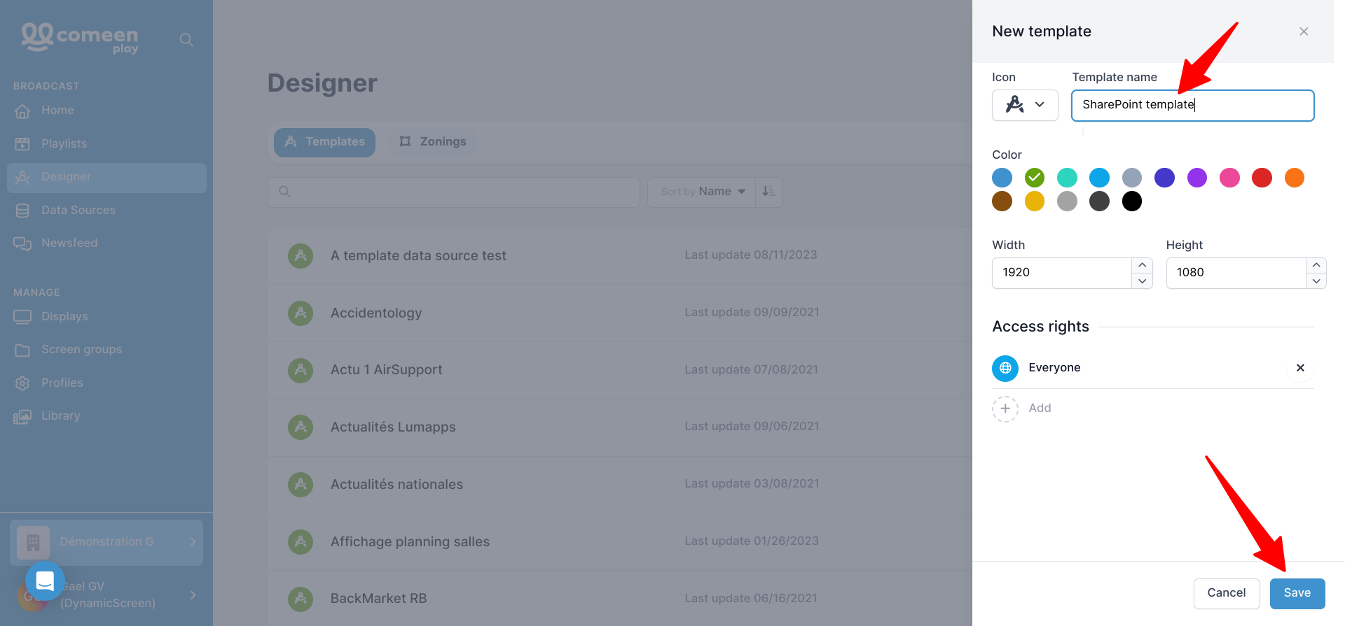
Task: Click the Home house icon
Action: (x=22, y=111)
